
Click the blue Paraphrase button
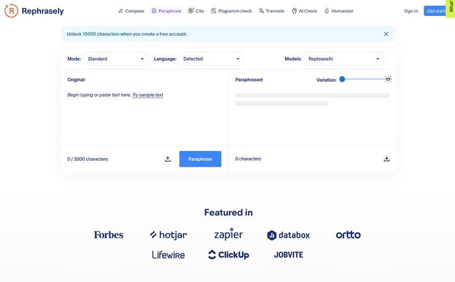click(200, 159)
